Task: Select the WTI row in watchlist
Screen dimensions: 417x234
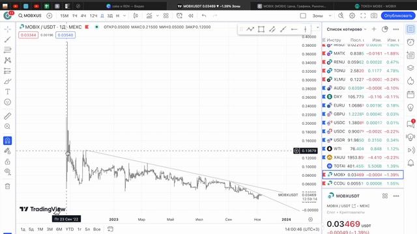Action: click(363, 149)
